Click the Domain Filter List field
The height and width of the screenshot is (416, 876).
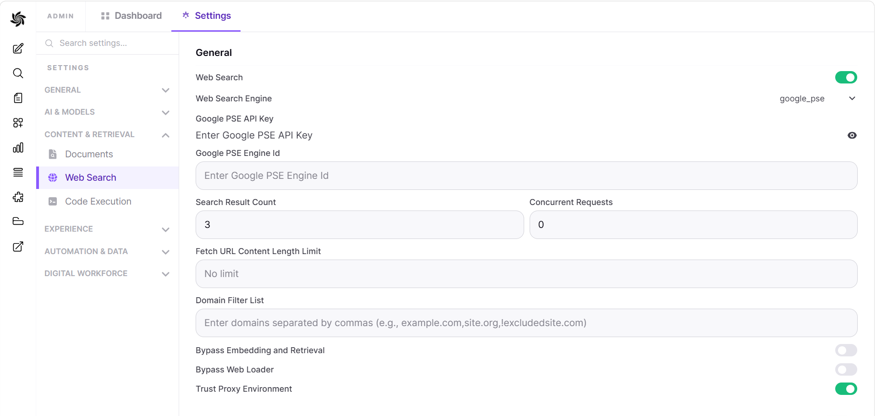point(526,323)
